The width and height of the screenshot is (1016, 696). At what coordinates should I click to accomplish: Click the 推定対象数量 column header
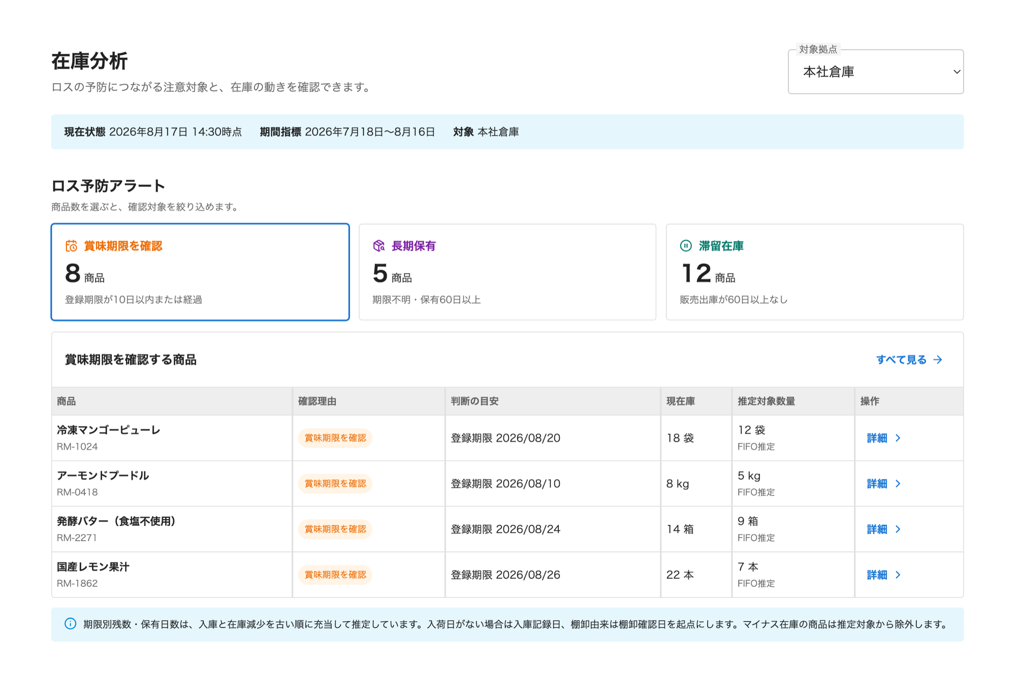tap(793, 401)
